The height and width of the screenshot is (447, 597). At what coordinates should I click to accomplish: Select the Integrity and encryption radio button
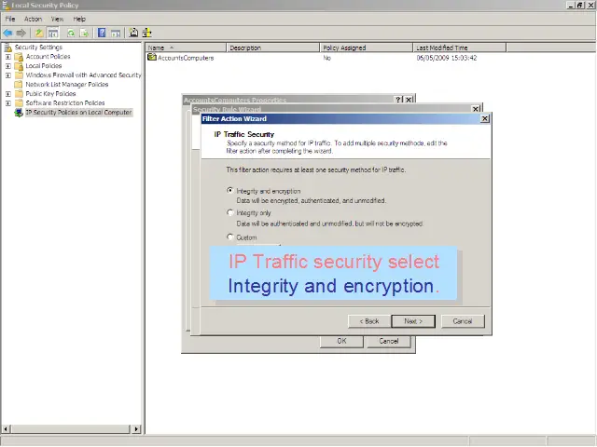click(x=231, y=191)
